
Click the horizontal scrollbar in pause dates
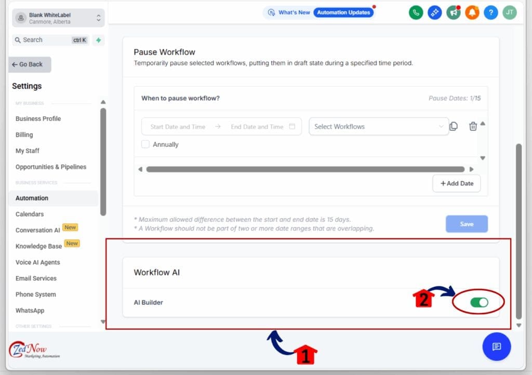(x=305, y=169)
